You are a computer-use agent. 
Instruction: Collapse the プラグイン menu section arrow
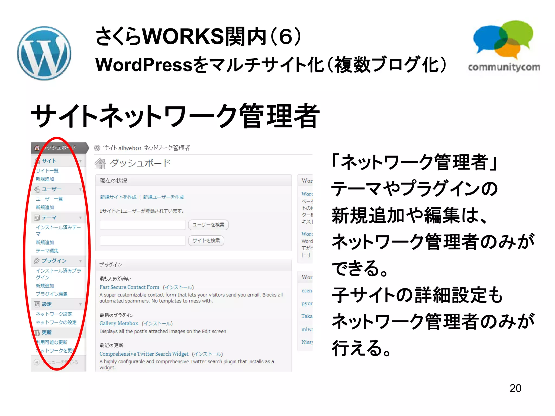click(80, 261)
